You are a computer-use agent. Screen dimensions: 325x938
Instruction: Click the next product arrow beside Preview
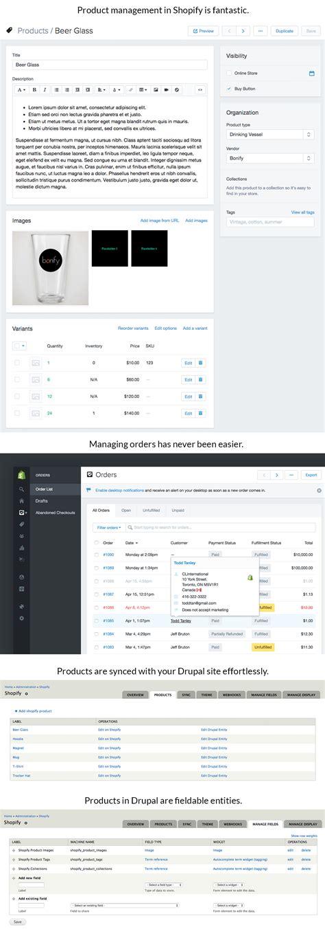(x=243, y=31)
